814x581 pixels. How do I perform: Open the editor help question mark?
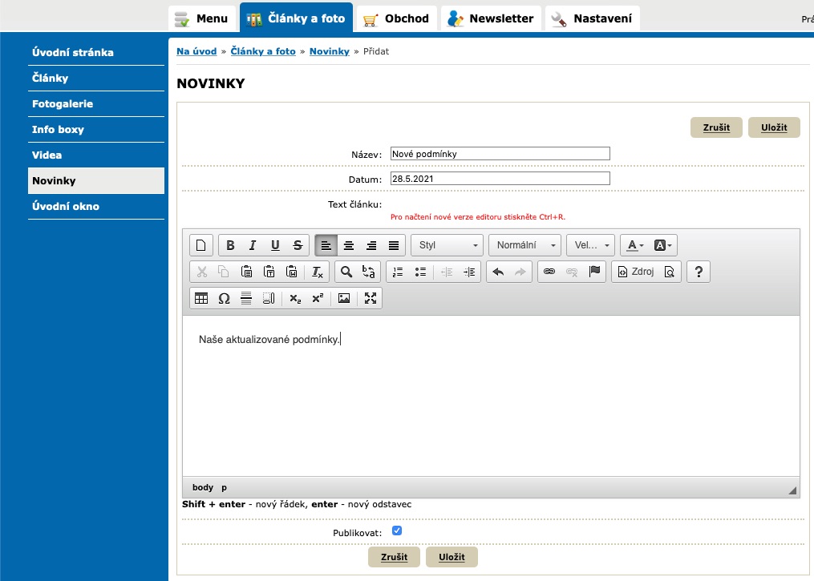[699, 272]
